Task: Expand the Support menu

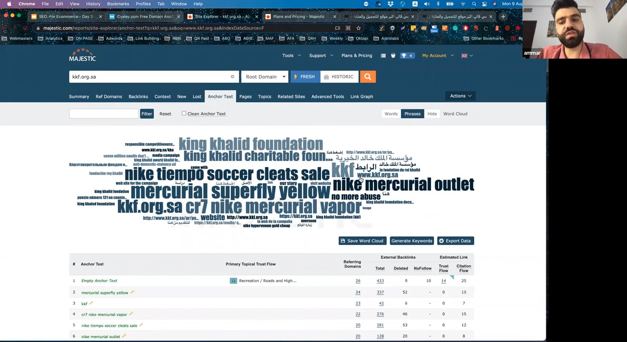Action: (x=321, y=56)
